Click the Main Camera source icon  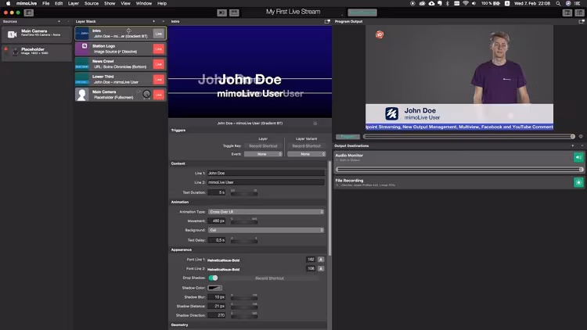tap(12, 34)
